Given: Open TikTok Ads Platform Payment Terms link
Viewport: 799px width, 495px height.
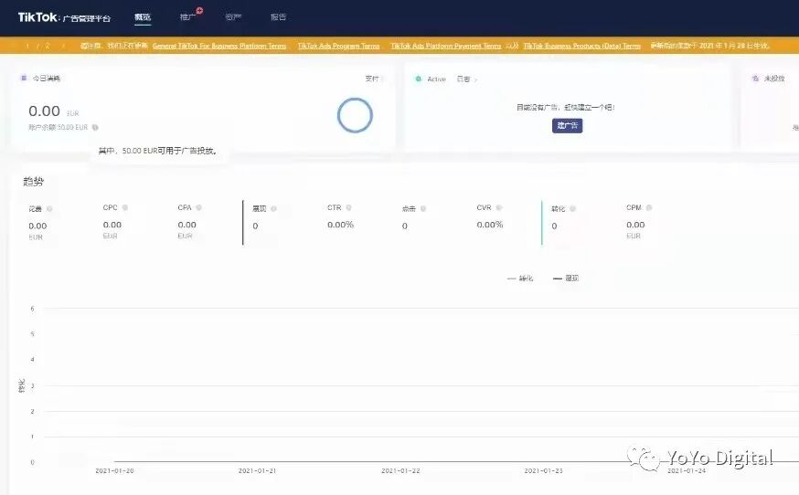Looking at the screenshot, I should (446, 46).
